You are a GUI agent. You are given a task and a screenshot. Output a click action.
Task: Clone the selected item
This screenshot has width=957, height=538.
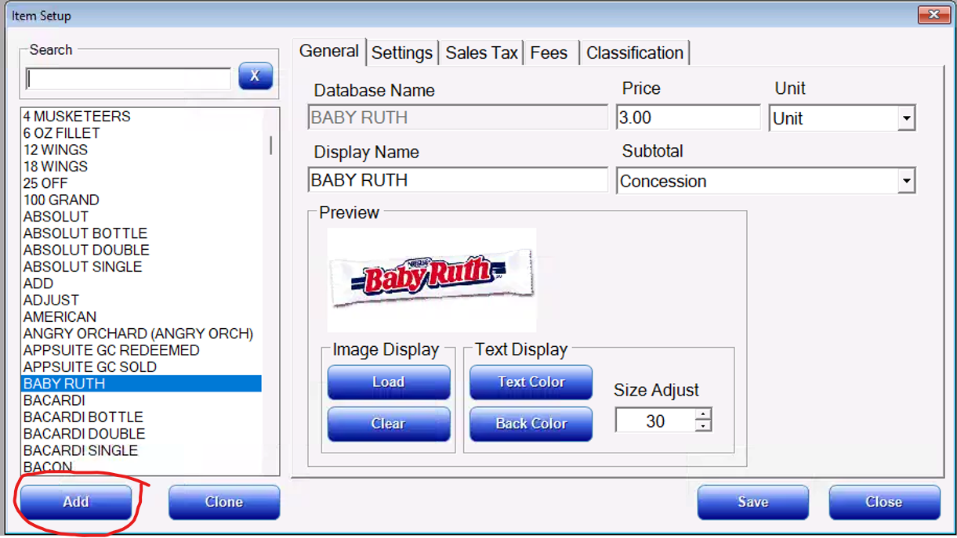click(x=224, y=502)
